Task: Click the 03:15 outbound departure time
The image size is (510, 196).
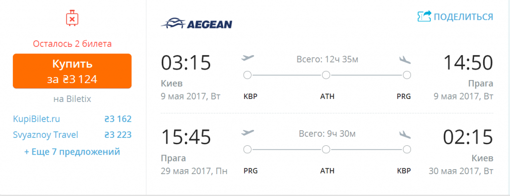Action: click(186, 63)
